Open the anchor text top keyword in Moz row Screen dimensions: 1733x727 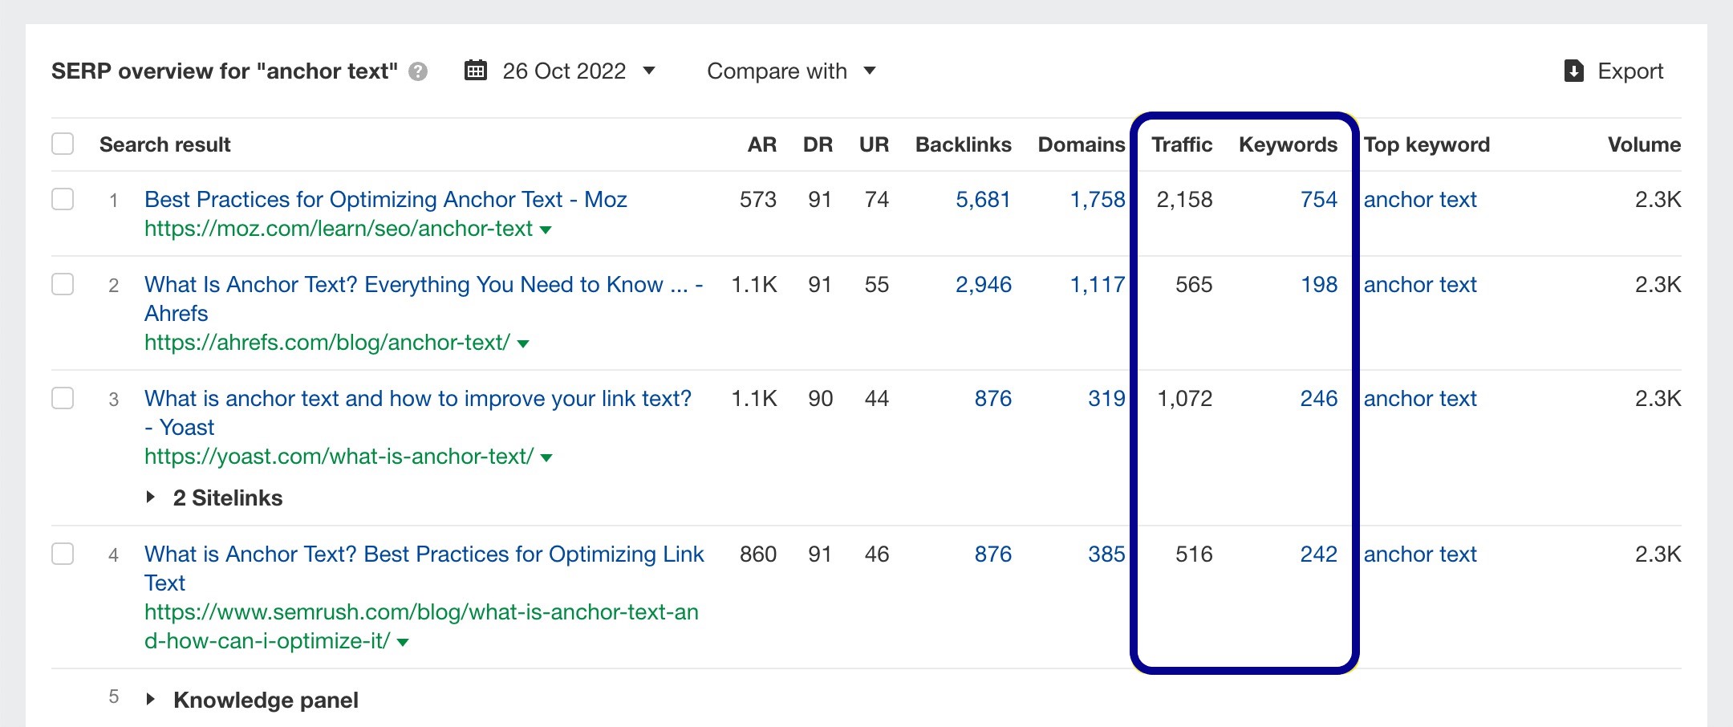click(1420, 199)
